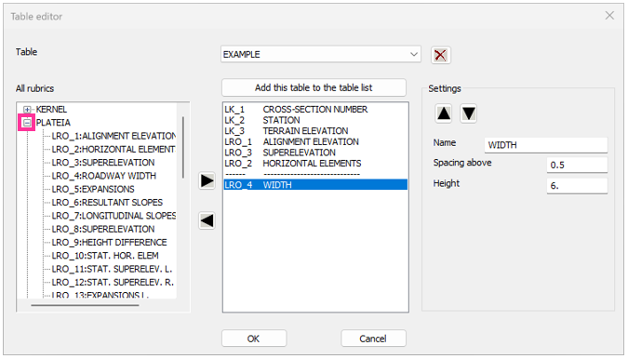Viewport: 628px width, 359px height.
Task: Select LRO_8:SUPERELEVATION in rubric tree
Action: click(x=103, y=229)
